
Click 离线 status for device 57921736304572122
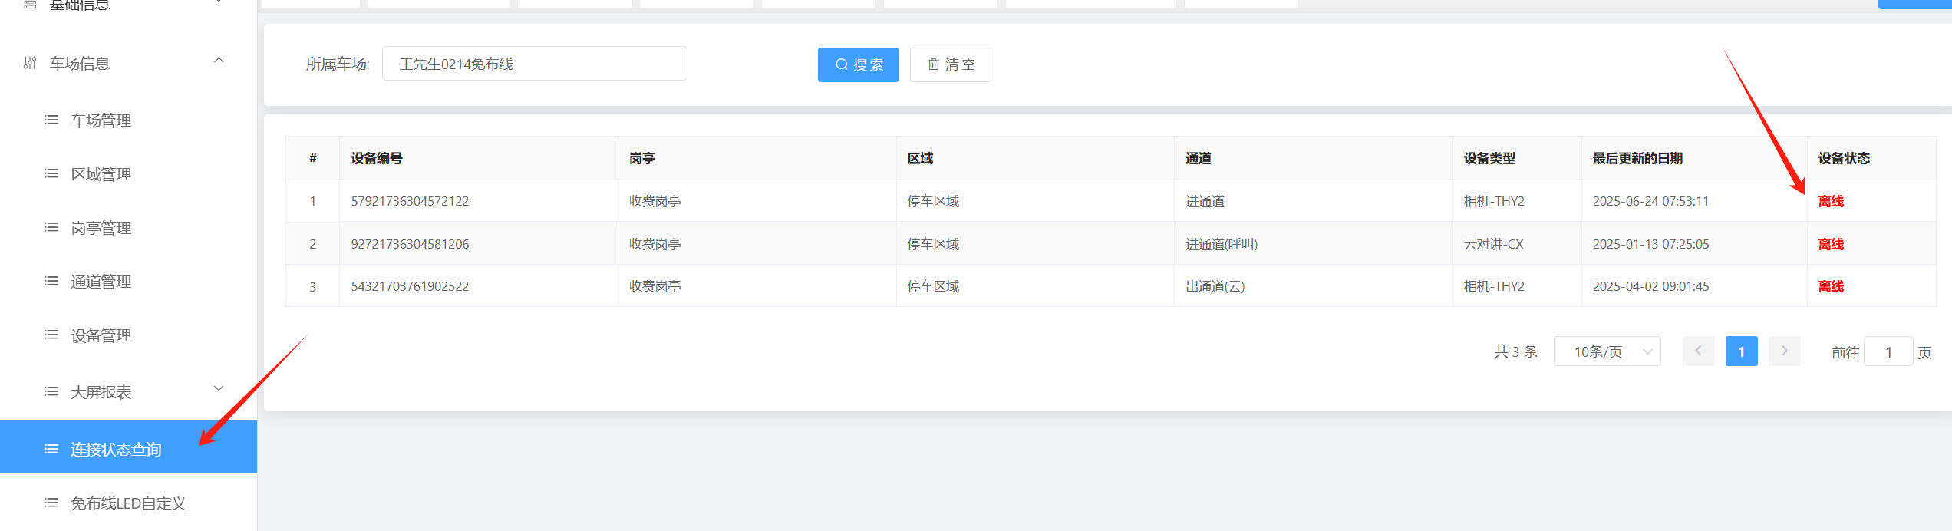point(1831,201)
